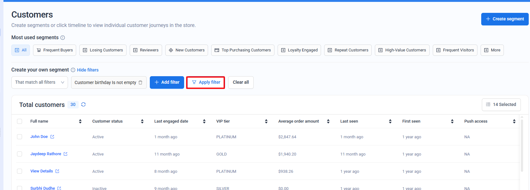This screenshot has width=530, height=190.
Task: Tick the Jaydeep Rathore row checkbox
Action: coord(20,154)
